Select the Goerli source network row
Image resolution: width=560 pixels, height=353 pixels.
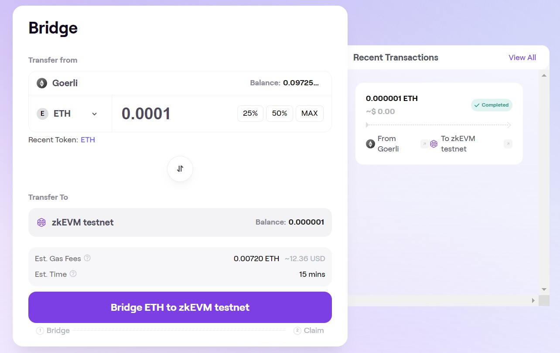pos(180,83)
